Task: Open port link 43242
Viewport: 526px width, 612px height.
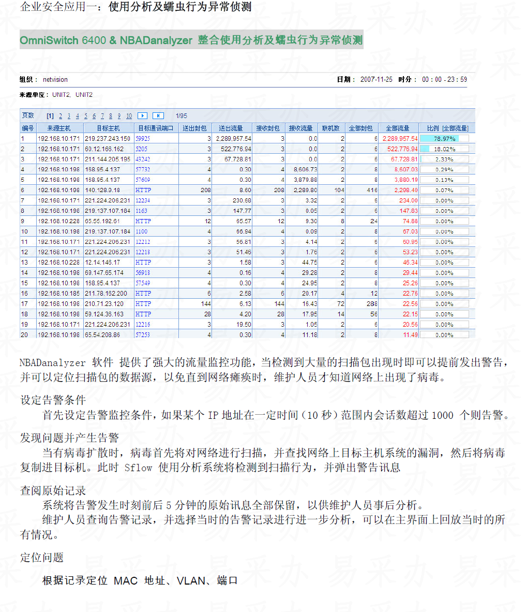Action: (143, 159)
